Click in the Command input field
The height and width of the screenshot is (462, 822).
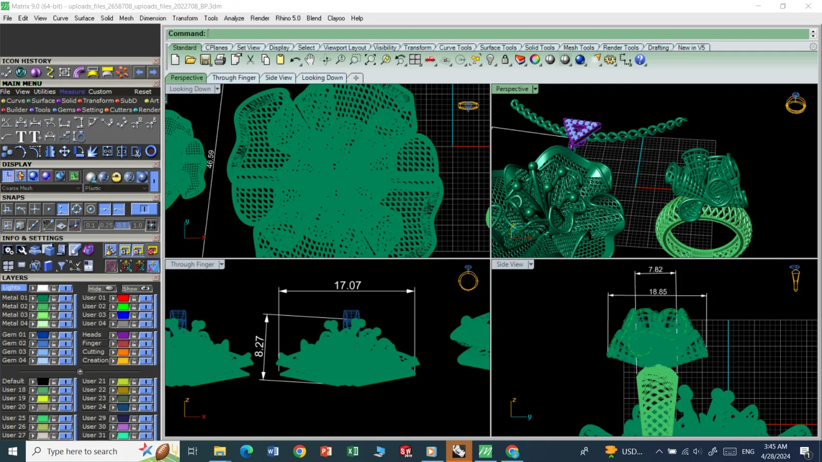[508, 33]
